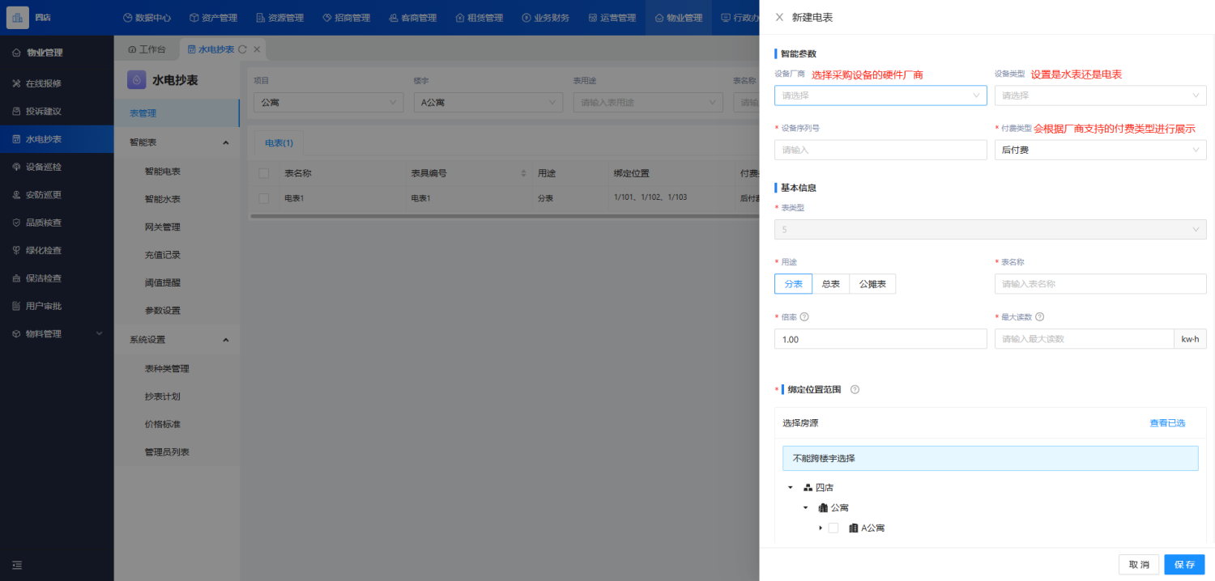Collapse the 智能表 submenu group
The width and height of the screenshot is (1215, 581).
(x=226, y=142)
